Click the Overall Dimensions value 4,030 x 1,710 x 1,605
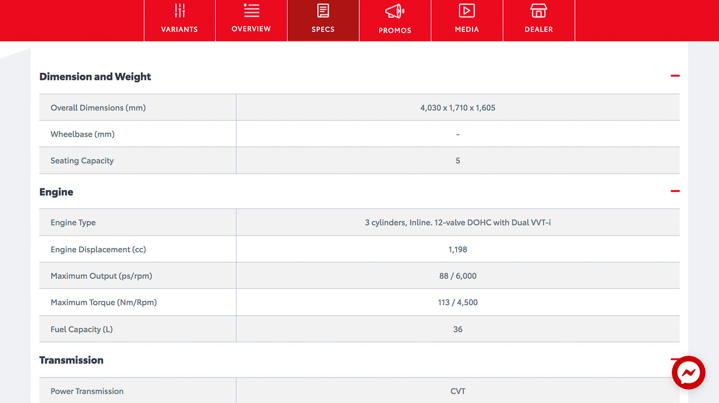Screen dimensions: 719x403 [x=458, y=107]
